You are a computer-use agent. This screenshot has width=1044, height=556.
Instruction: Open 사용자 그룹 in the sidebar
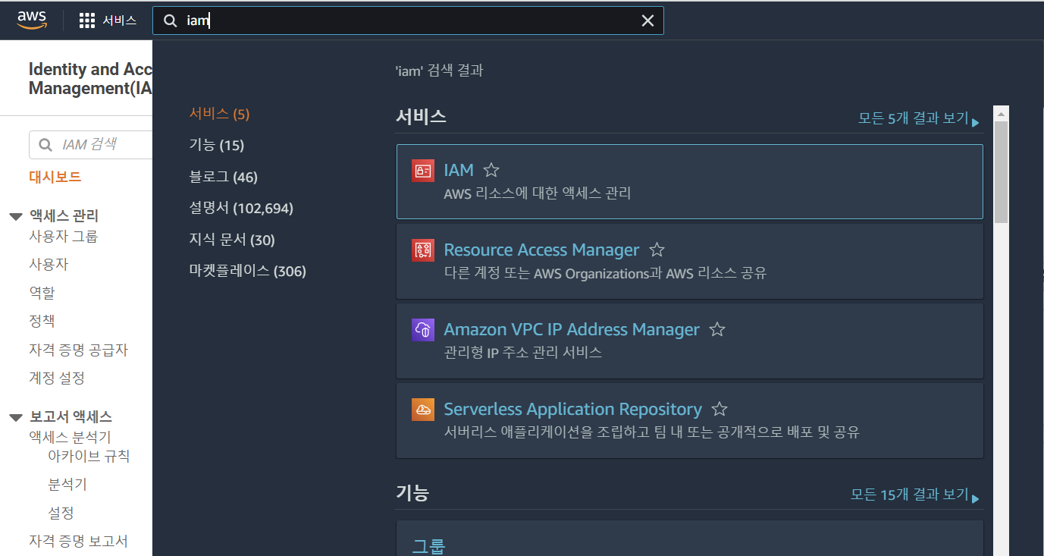tap(63, 236)
